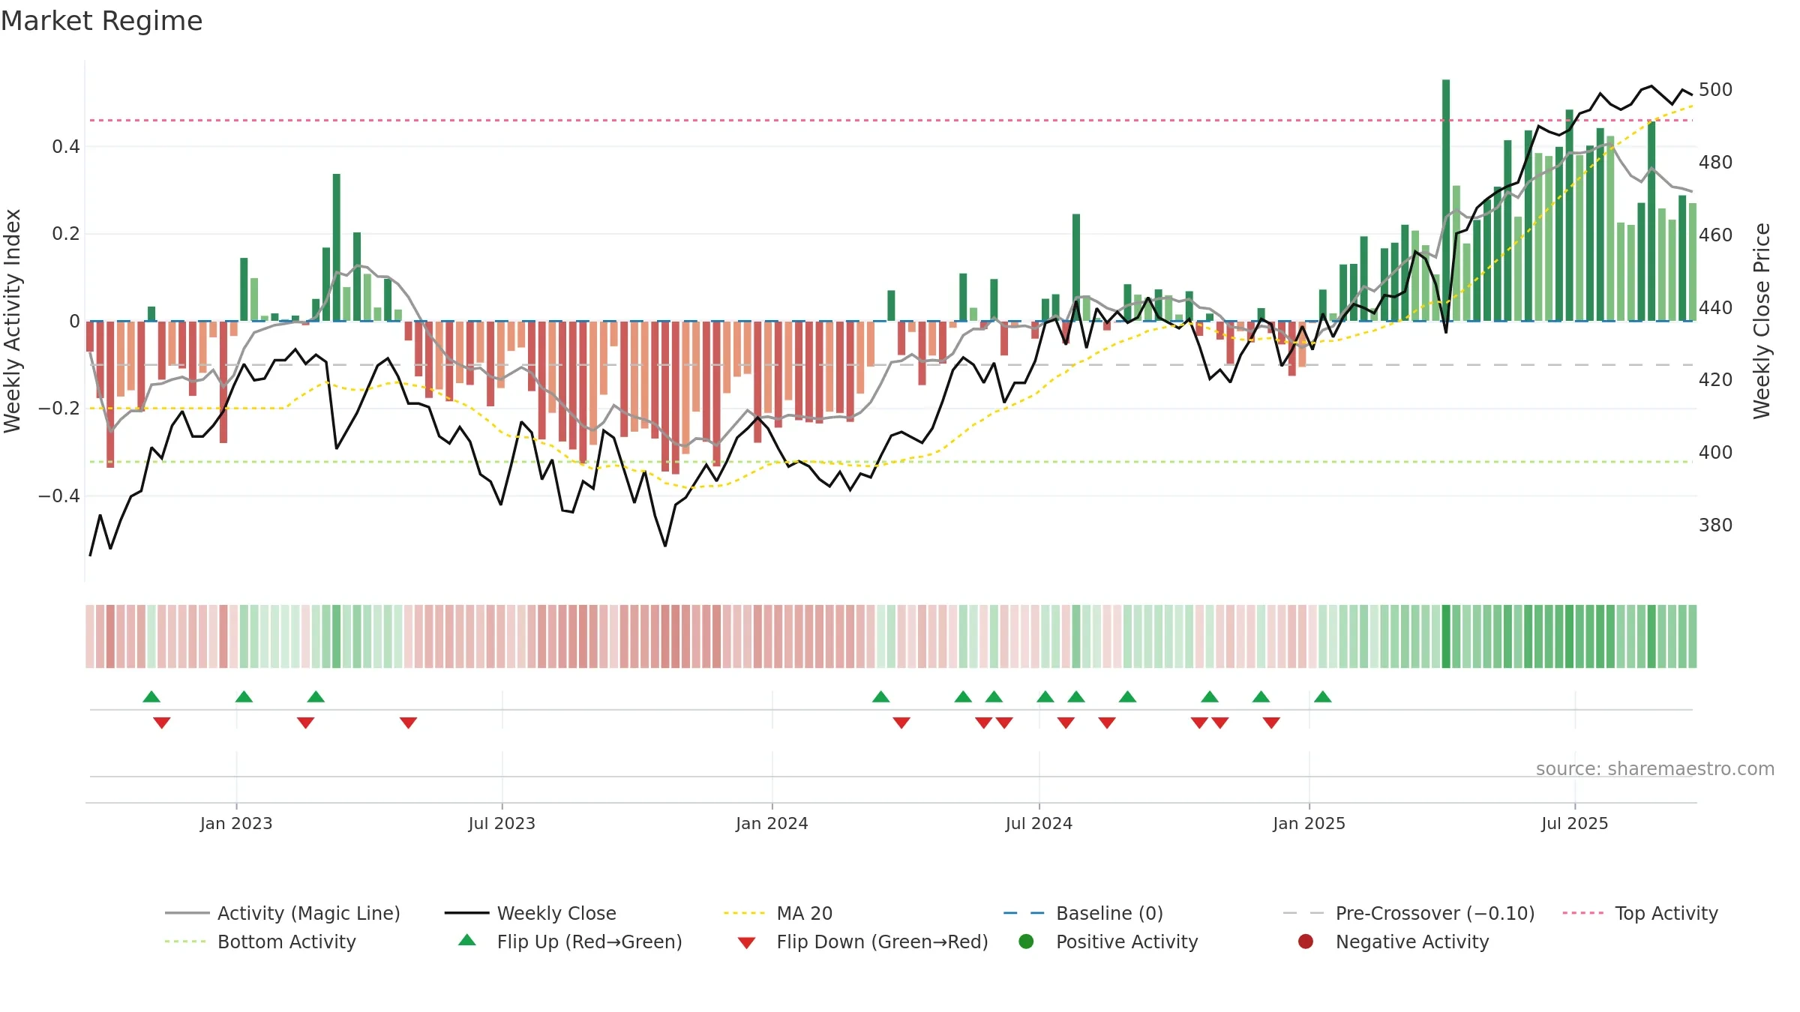Click the Positive Activity legend label
Image resolution: width=1800 pixels, height=1012 pixels.
[x=1126, y=942]
